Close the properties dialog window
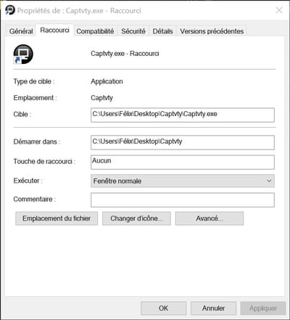 [x=279, y=10]
